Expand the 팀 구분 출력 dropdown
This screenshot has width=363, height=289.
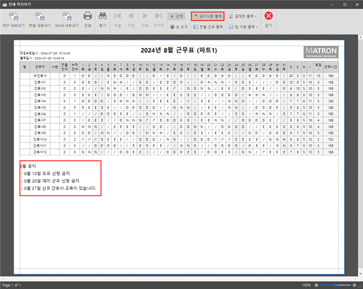(243, 26)
